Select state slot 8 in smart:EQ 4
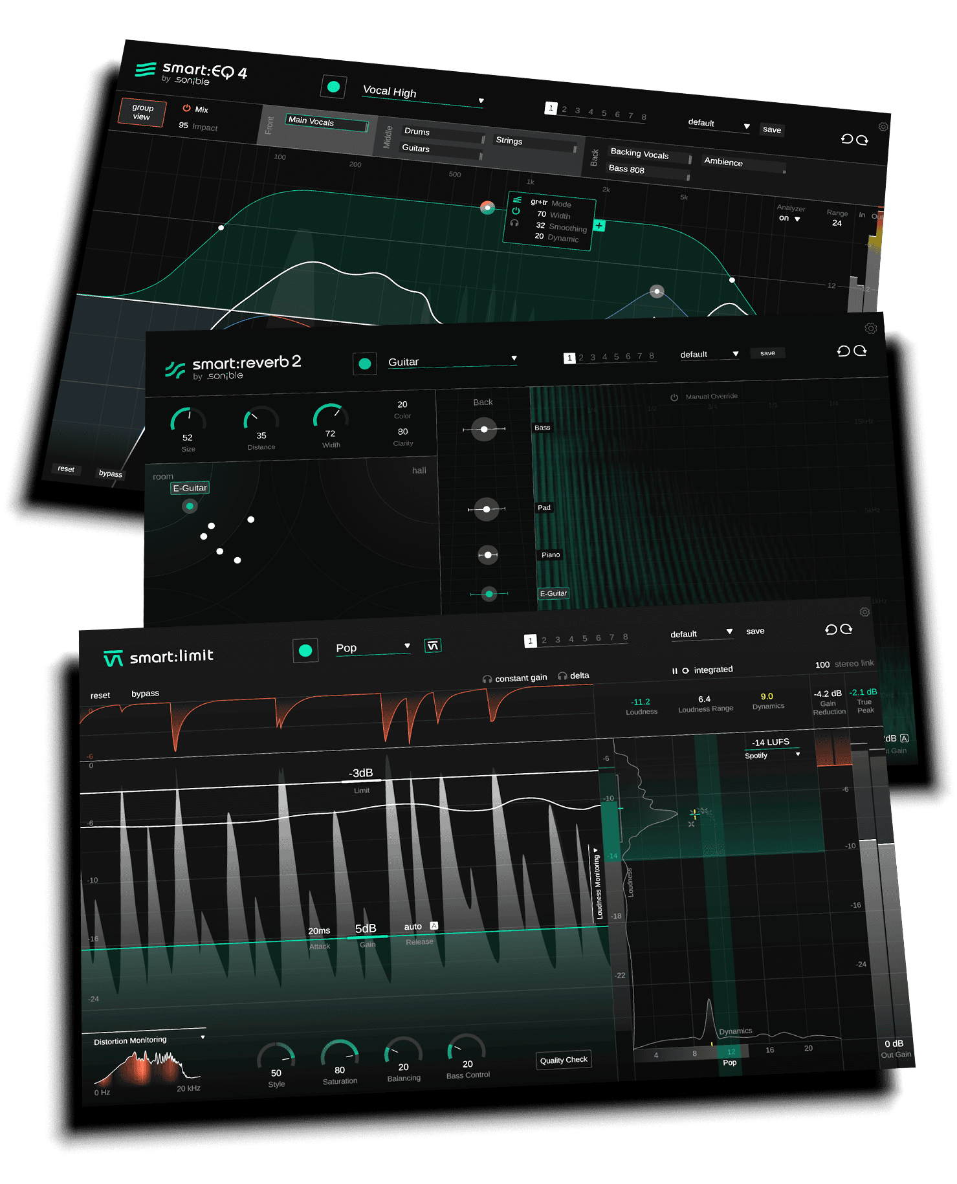 coord(643,117)
